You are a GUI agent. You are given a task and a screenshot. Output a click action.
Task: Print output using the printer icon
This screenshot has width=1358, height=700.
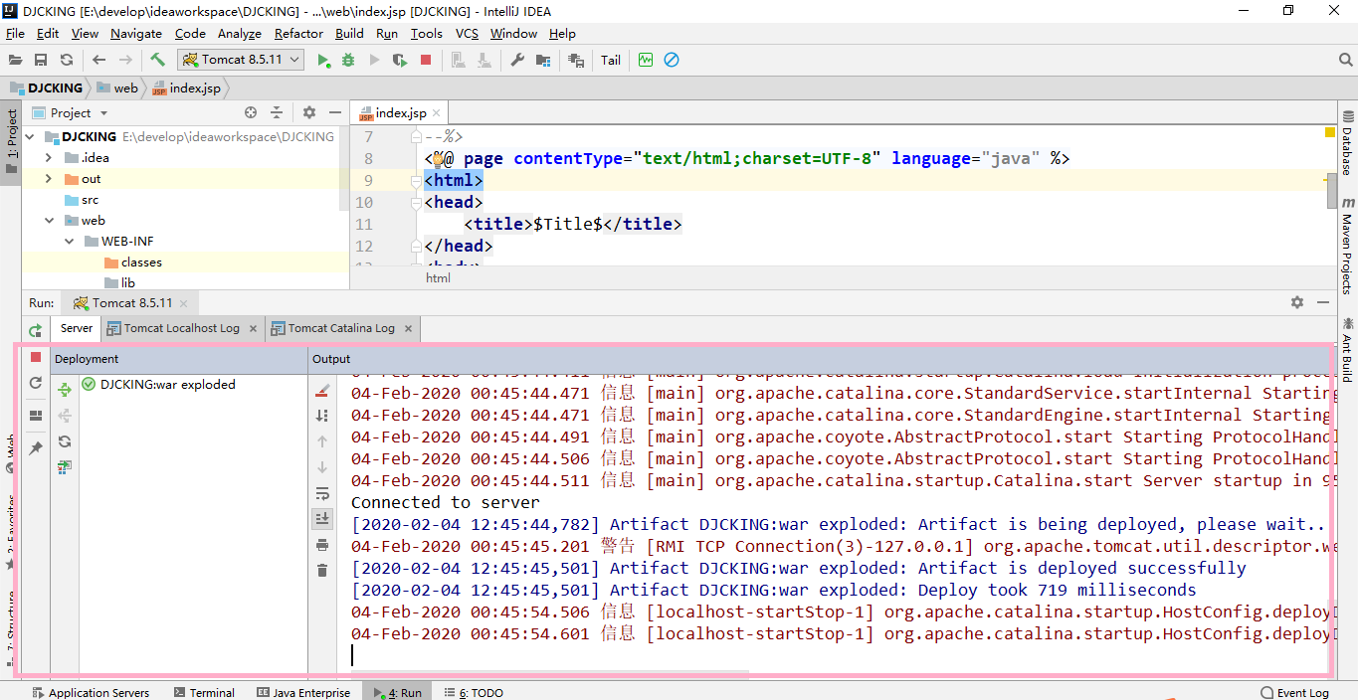click(x=321, y=545)
